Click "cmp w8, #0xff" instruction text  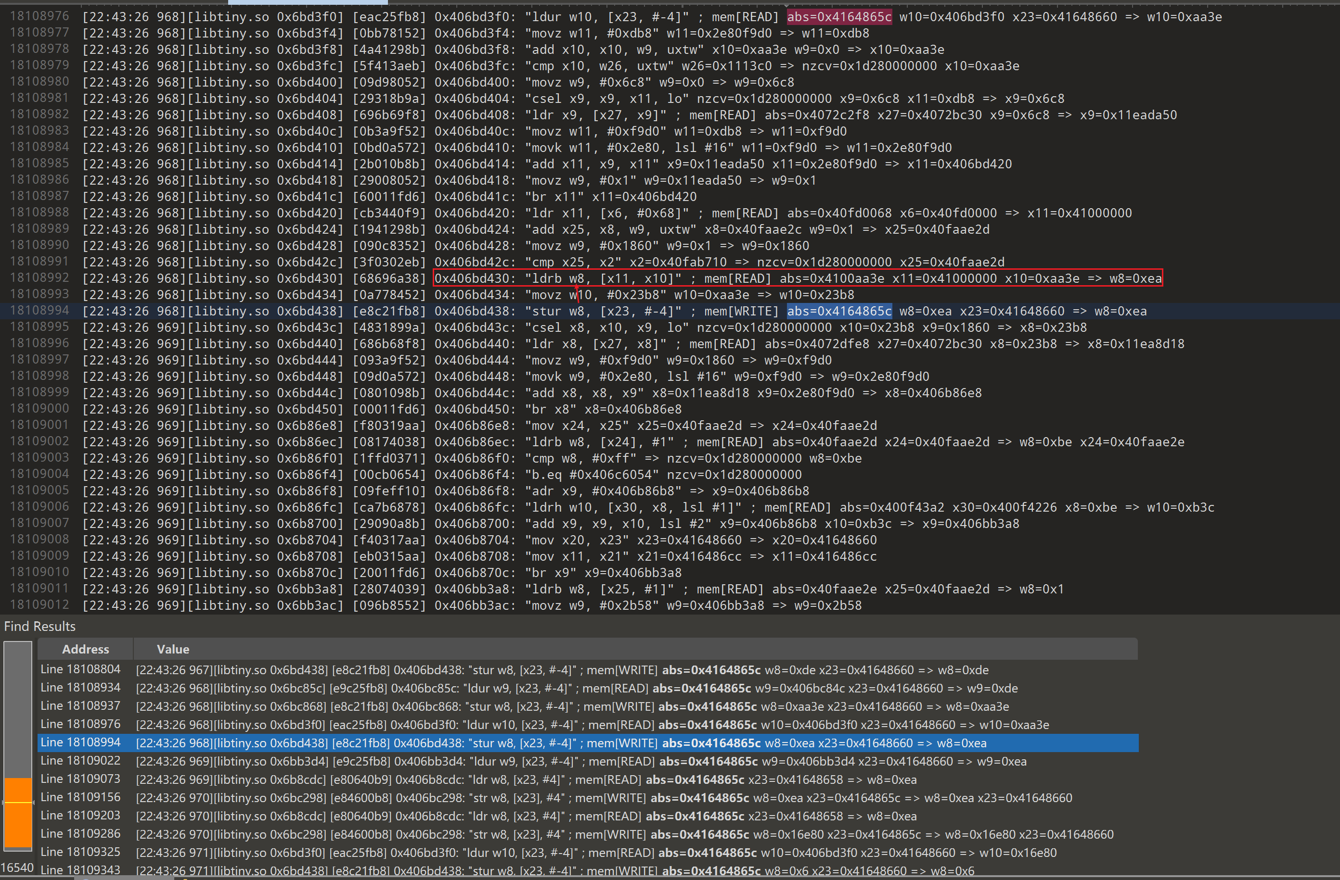(580, 459)
